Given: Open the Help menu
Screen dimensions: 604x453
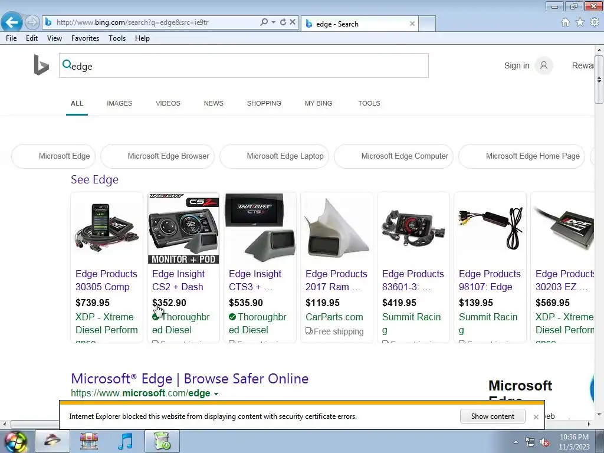Looking at the screenshot, I should [142, 38].
